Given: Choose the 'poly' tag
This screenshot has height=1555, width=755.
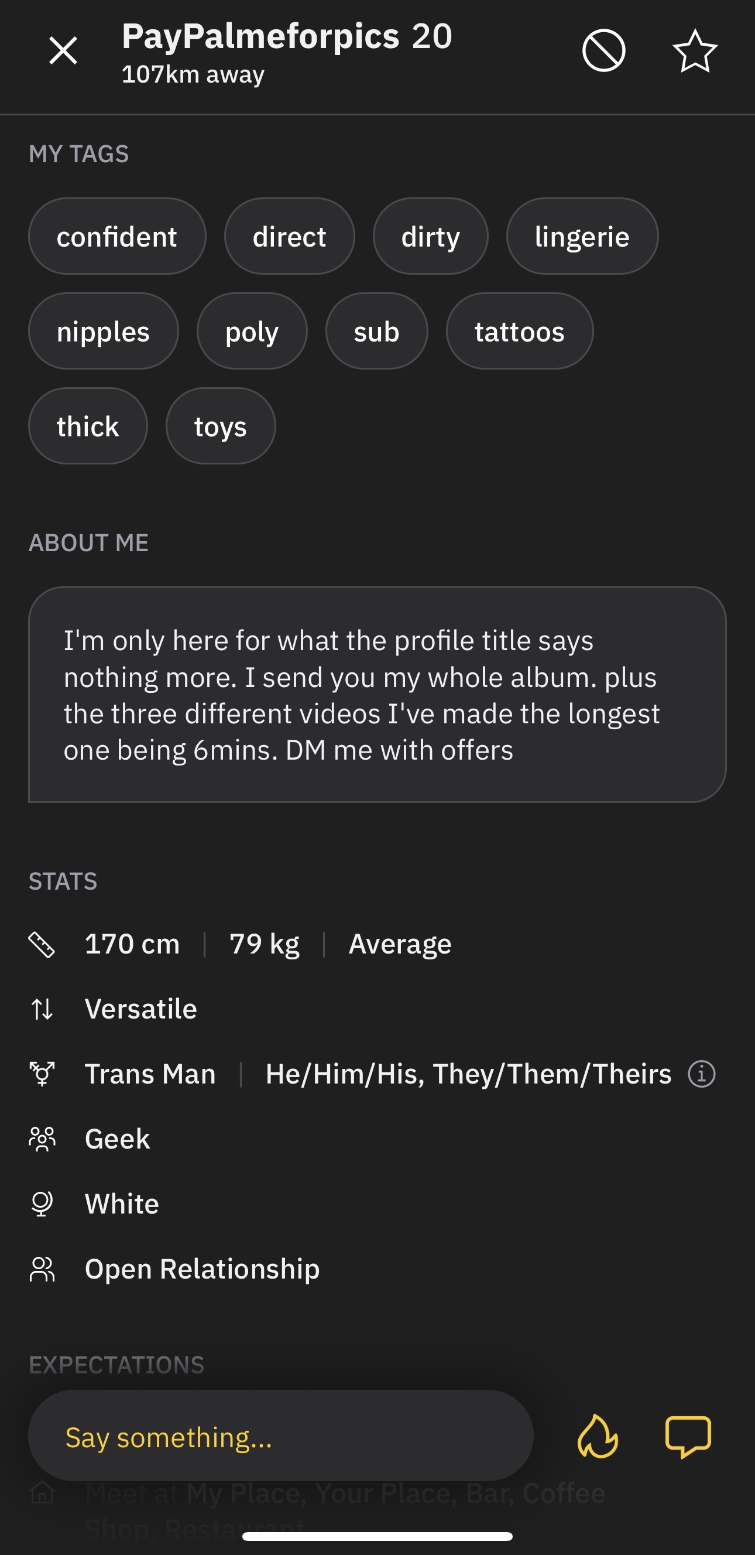Looking at the screenshot, I should [252, 331].
